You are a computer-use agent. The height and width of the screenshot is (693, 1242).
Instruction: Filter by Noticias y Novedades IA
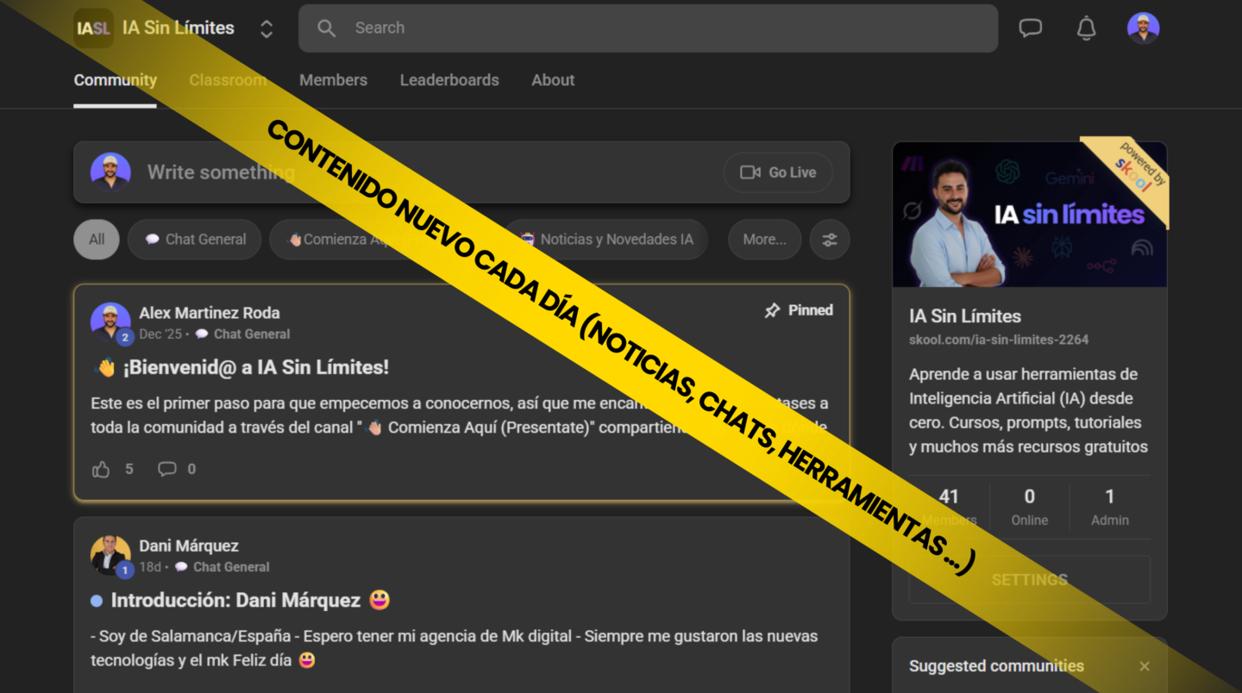click(x=606, y=240)
